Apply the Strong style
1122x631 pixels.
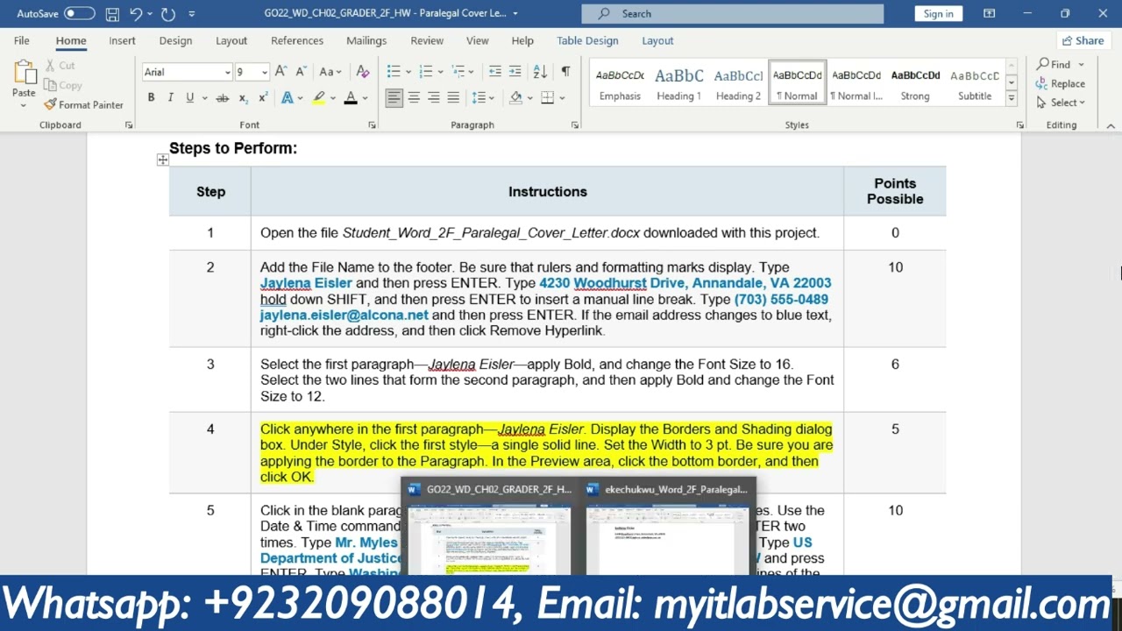[915, 84]
